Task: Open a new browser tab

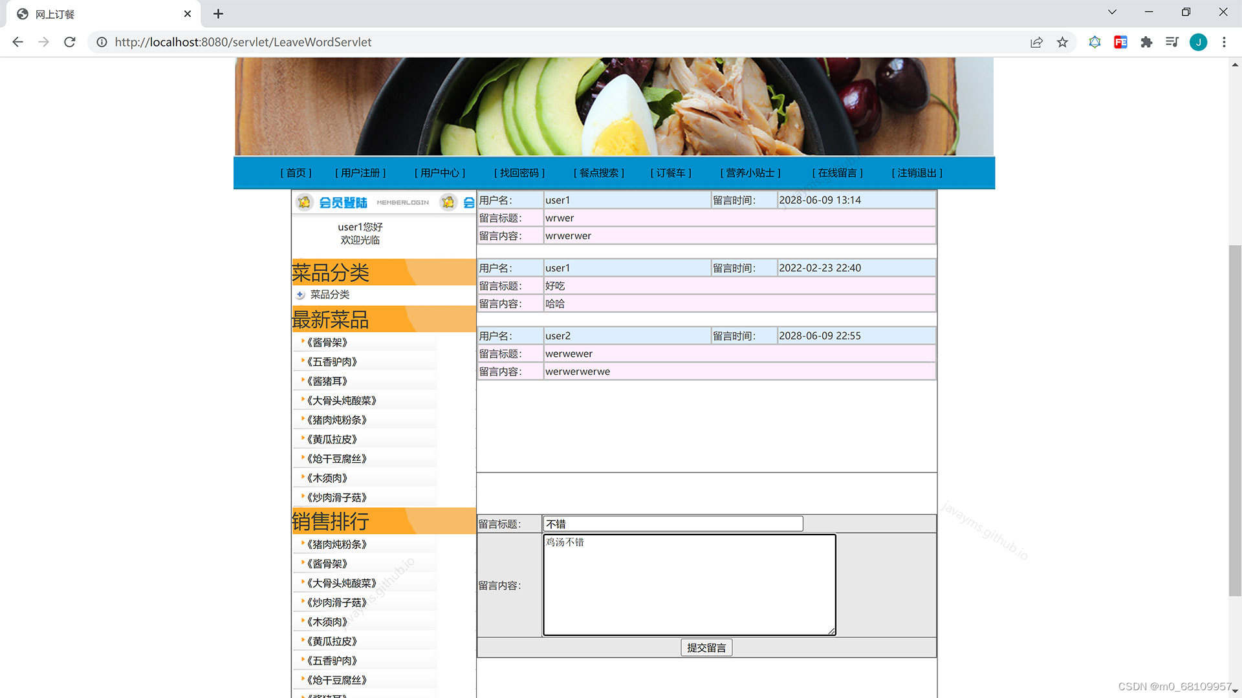Action: [x=218, y=14]
